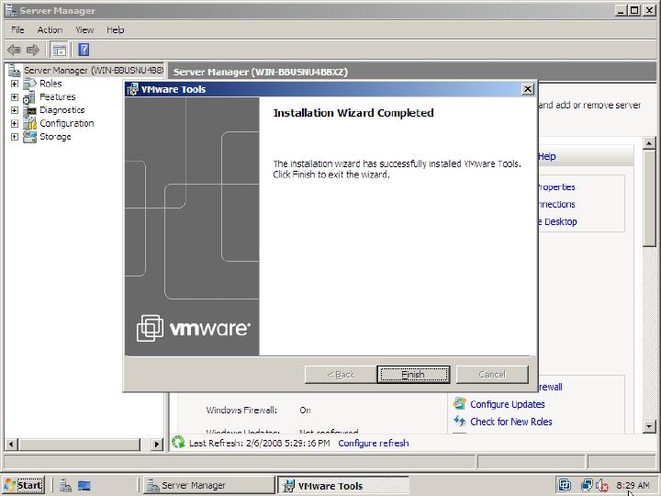Expand the Configuration tree node
Viewport: 661px width, 496px height.
(x=15, y=124)
